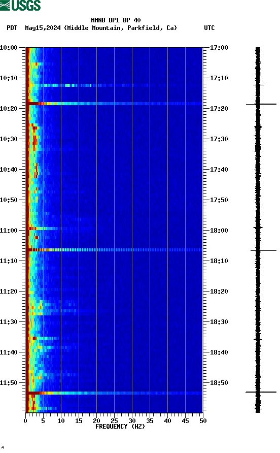Viewport: 280px width, 453px height.
Task: Click the 18:00 UTC time label
Action: 219,231
